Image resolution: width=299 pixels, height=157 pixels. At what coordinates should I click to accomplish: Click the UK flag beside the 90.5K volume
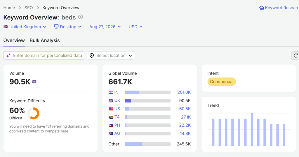[x=34, y=82]
